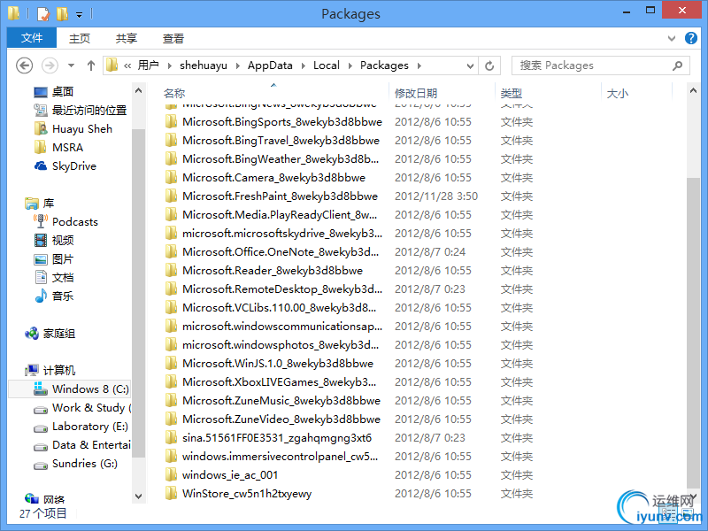This screenshot has width=708, height=531.
Task: Click navigation pane scroll down arrow
Action: click(x=139, y=496)
